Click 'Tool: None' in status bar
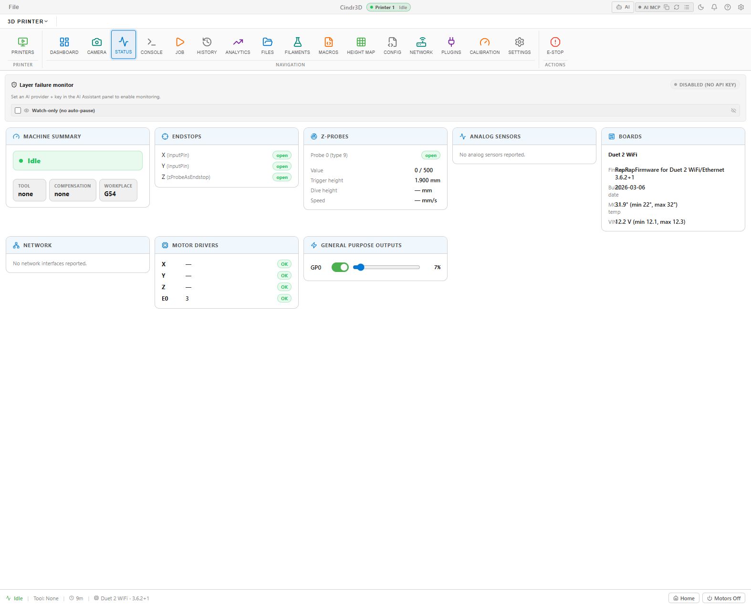 pos(46,598)
